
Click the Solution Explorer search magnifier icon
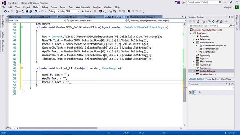231,25
